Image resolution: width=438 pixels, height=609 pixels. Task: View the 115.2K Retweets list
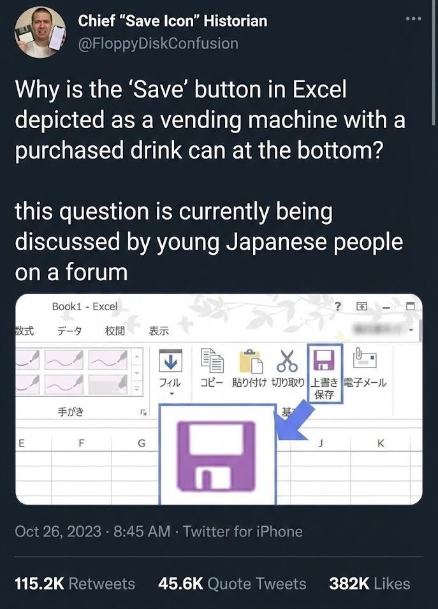point(75,584)
